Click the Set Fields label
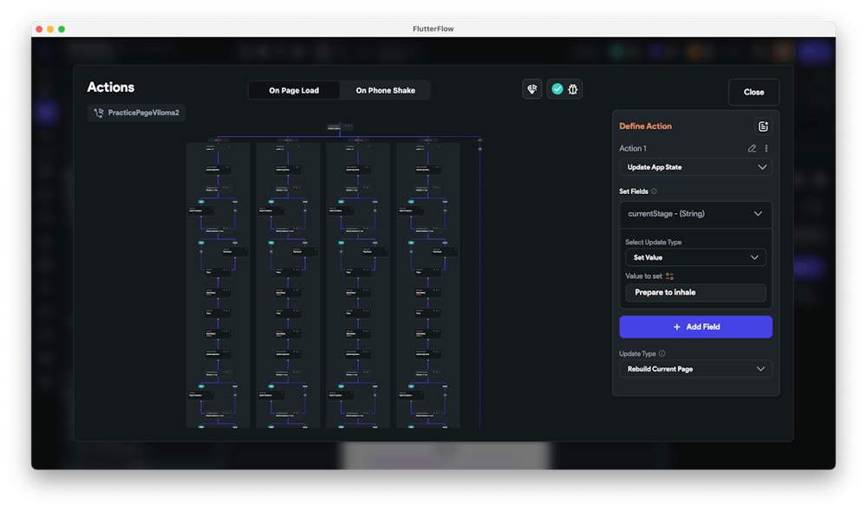This screenshot has width=867, height=511. coord(634,191)
